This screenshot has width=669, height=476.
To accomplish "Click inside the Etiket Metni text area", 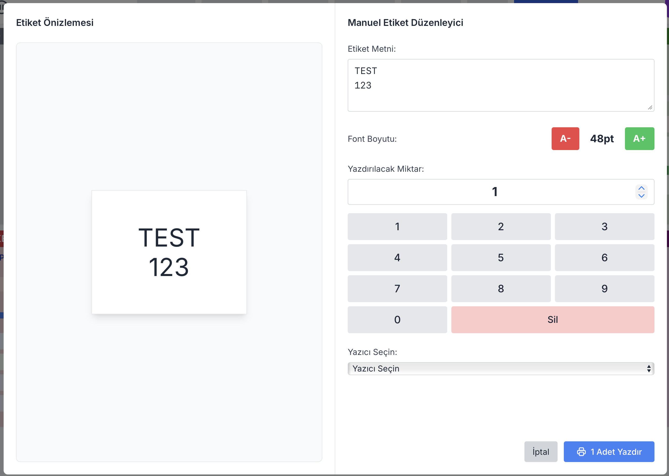I will point(501,85).
